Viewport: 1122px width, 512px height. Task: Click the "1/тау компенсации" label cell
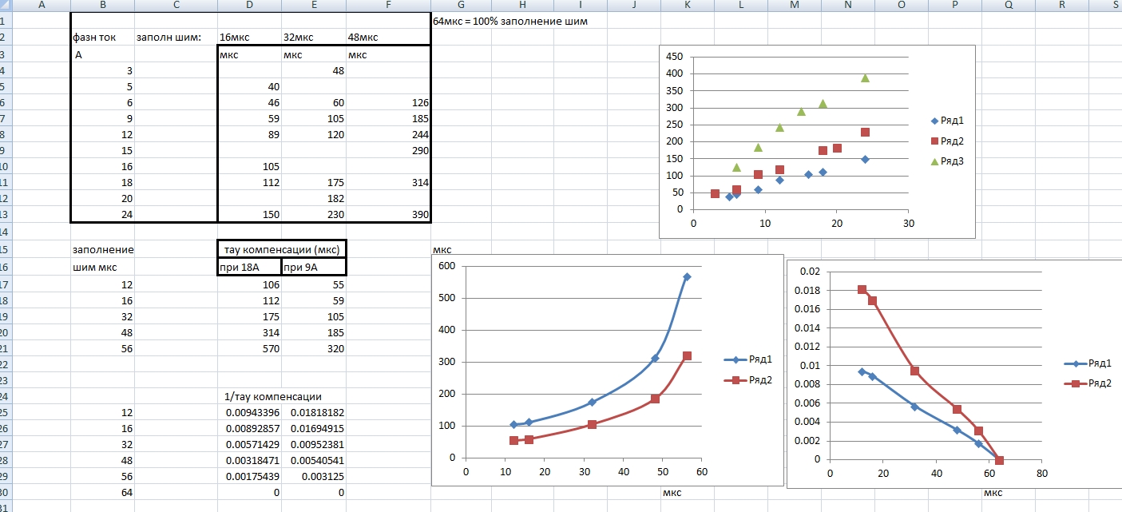(274, 396)
